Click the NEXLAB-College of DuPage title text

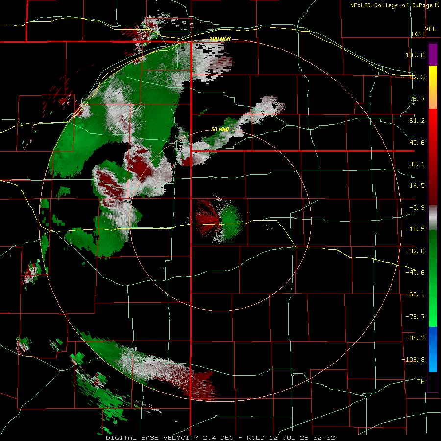(x=391, y=5)
